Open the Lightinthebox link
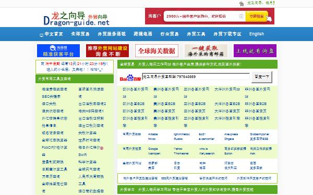Image resolution: width=313 pixels, height=195 pixels. click(182, 134)
